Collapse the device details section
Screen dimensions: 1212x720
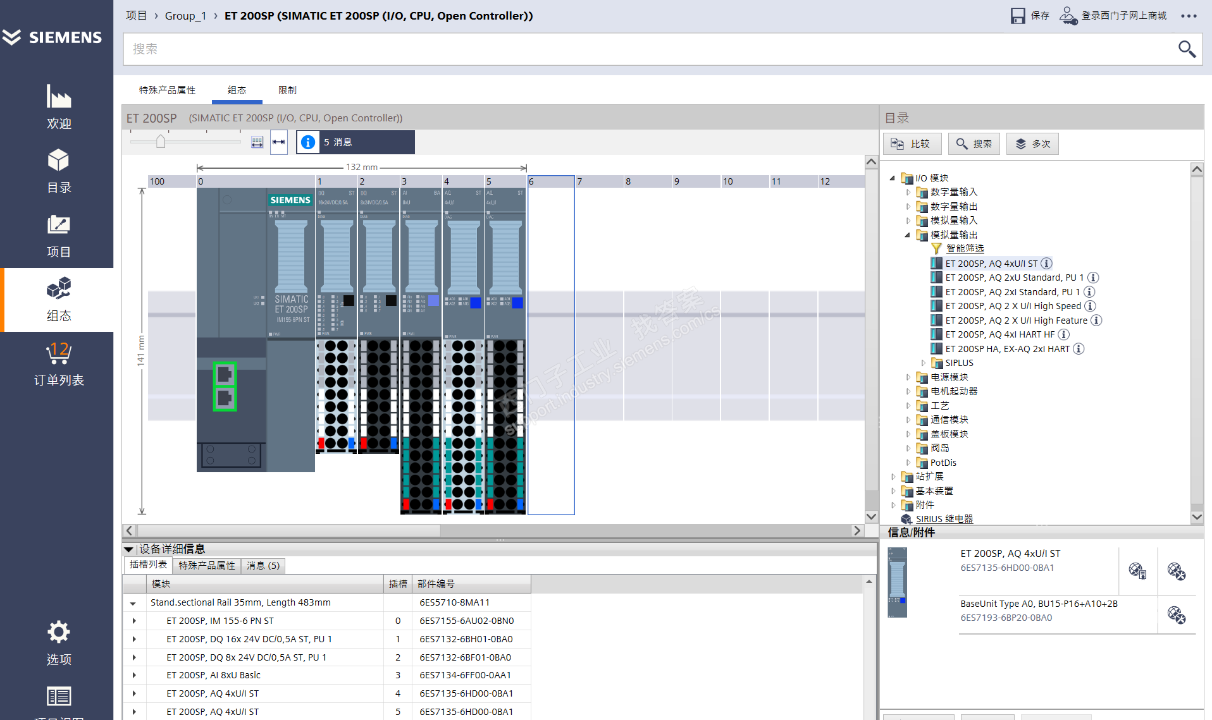click(129, 549)
